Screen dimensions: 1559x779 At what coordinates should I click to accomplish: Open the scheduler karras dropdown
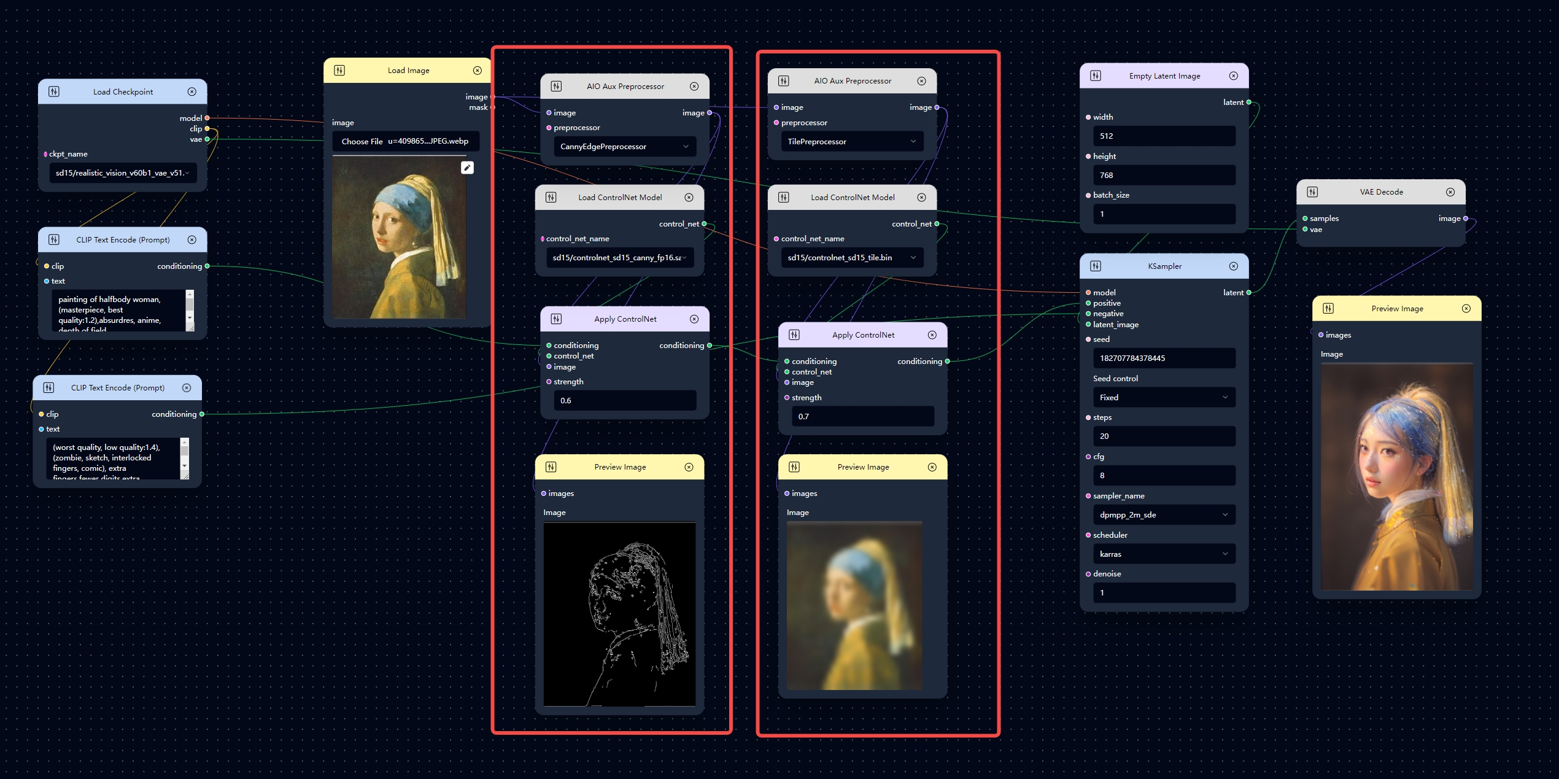tap(1164, 554)
